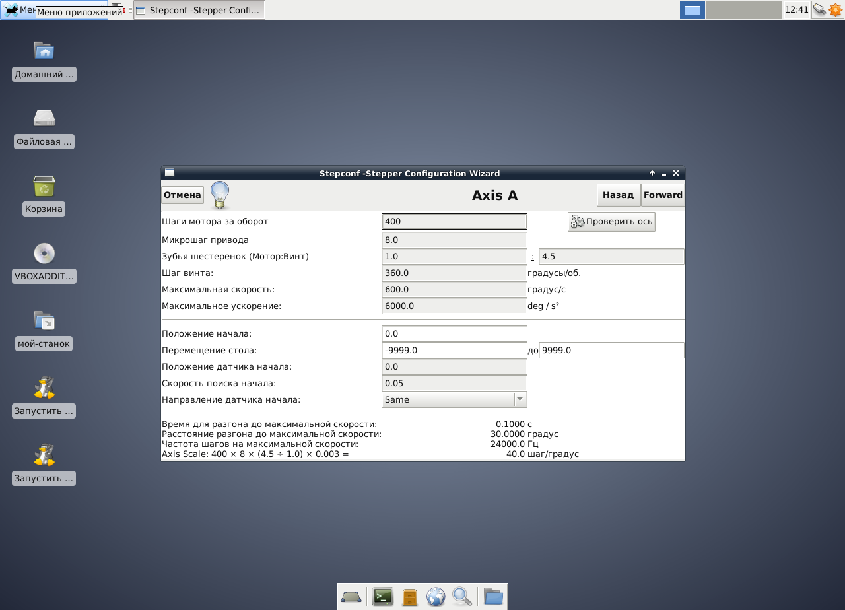This screenshot has width=845, height=610.
Task: Click the clock showing 12:41
Action: click(x=796, y=9)
